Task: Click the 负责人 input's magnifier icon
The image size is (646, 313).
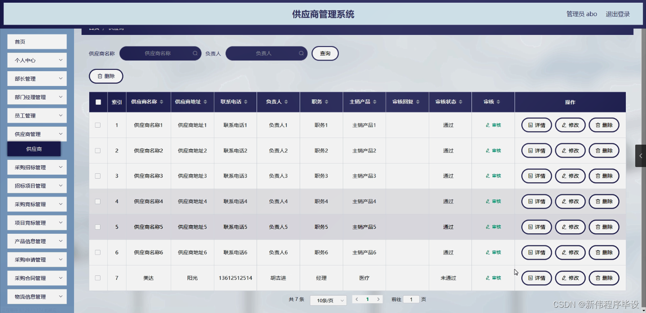Action: click(301, 53)
